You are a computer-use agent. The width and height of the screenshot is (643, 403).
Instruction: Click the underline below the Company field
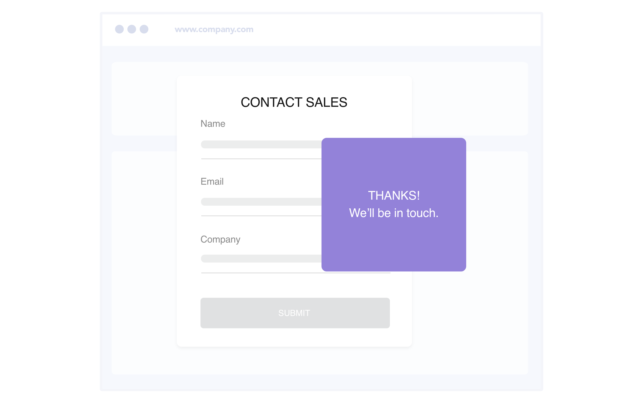click(x=296, y=273)
